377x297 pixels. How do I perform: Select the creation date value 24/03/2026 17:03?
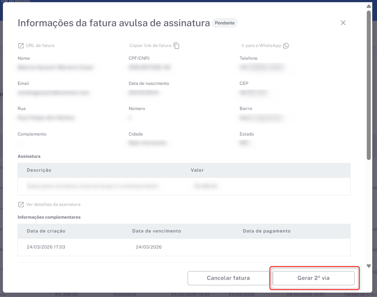coord(46,247)
